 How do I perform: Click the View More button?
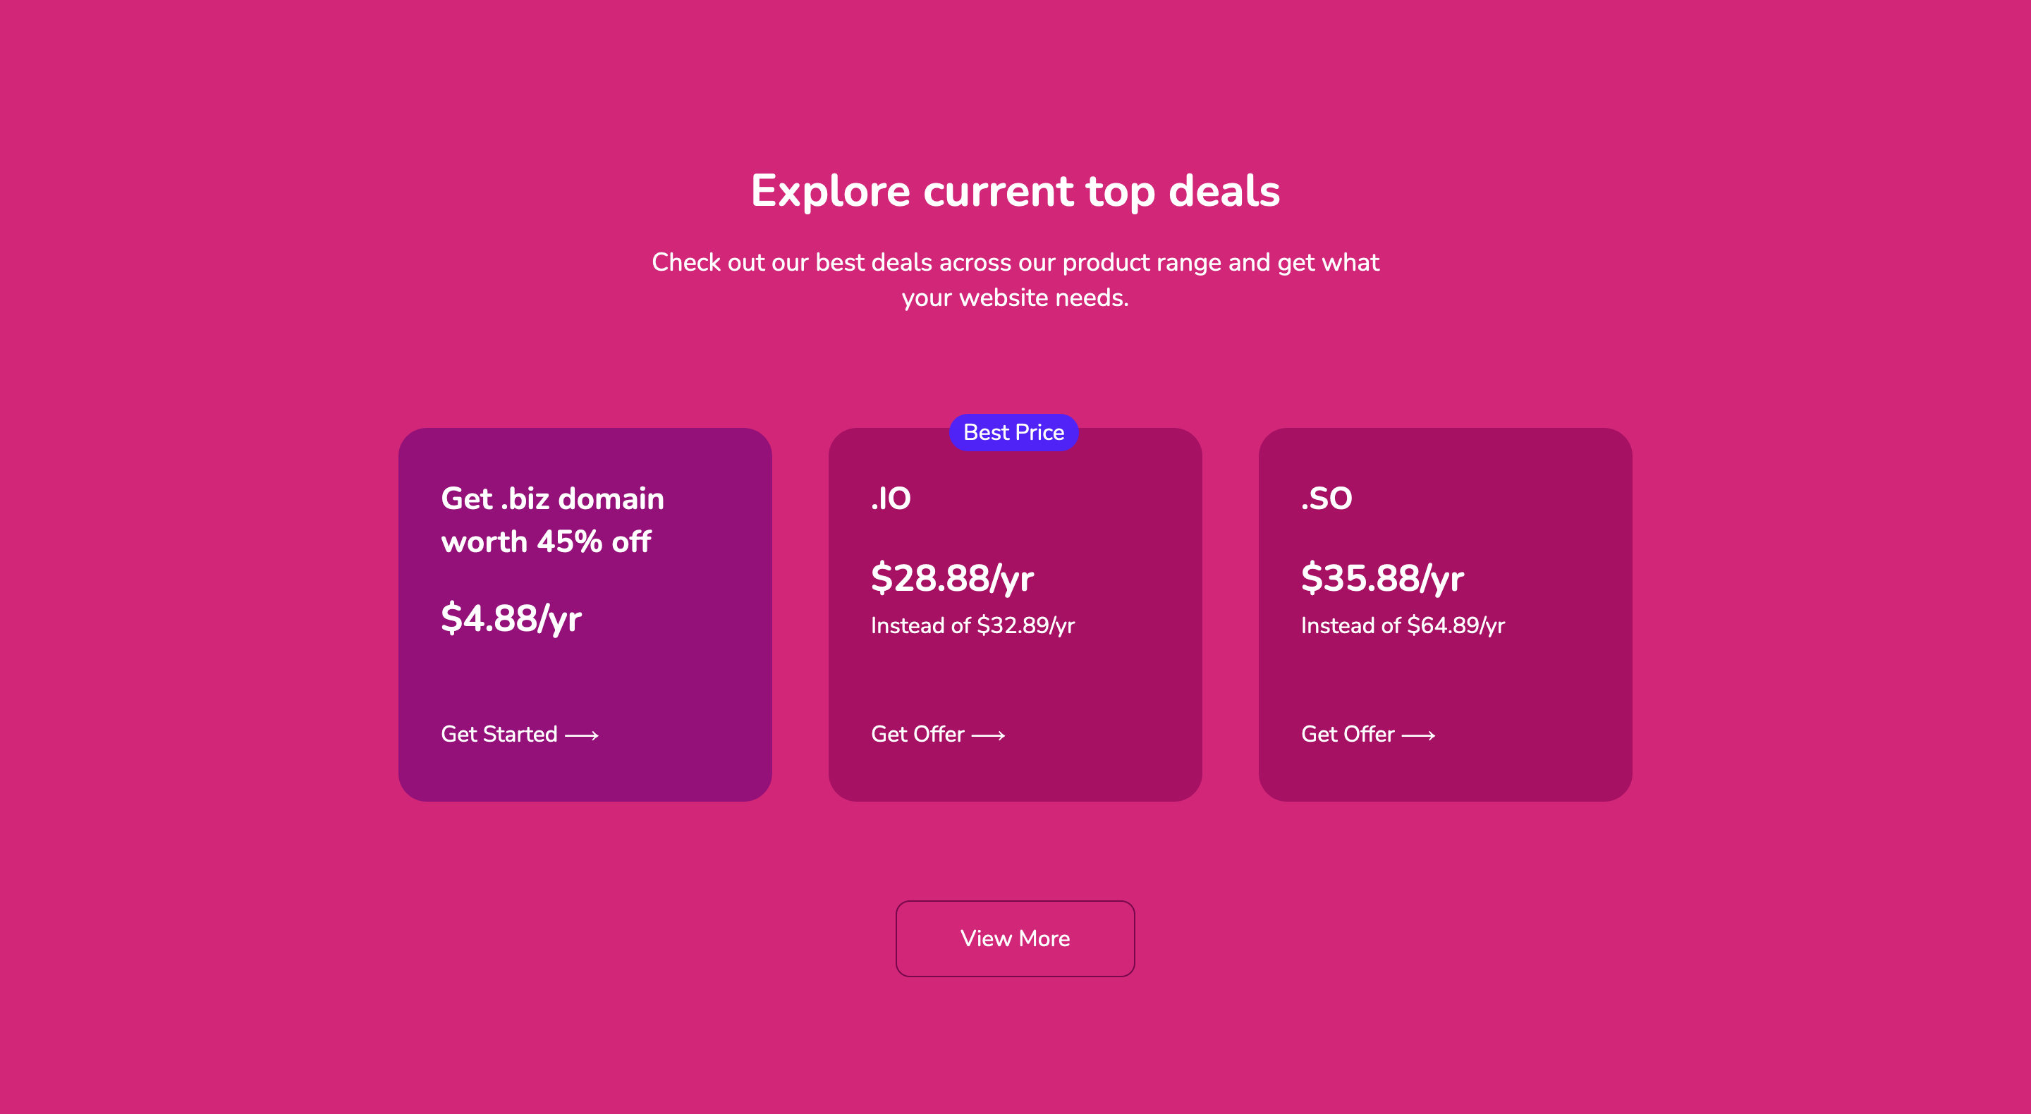click(1015, 938)
